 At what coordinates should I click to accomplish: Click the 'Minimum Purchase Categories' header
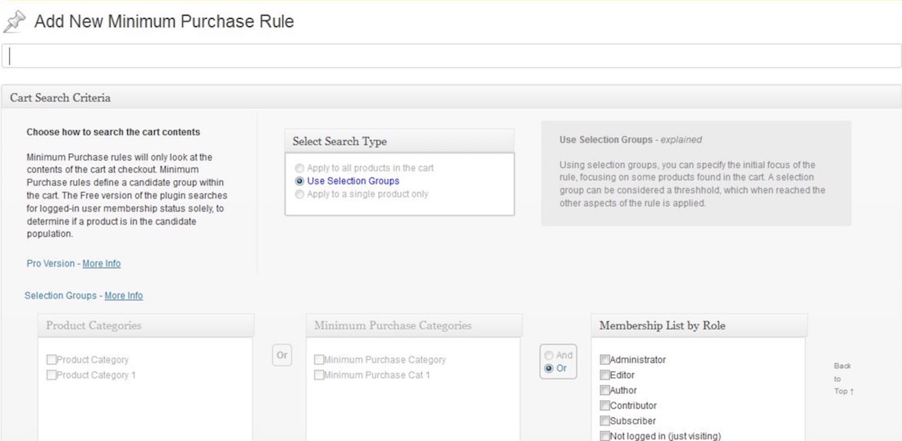coord(414,325)
